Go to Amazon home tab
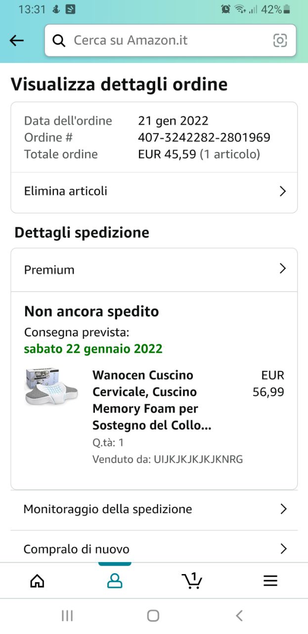This screenshot has width=308, height=634. point(37,581)
